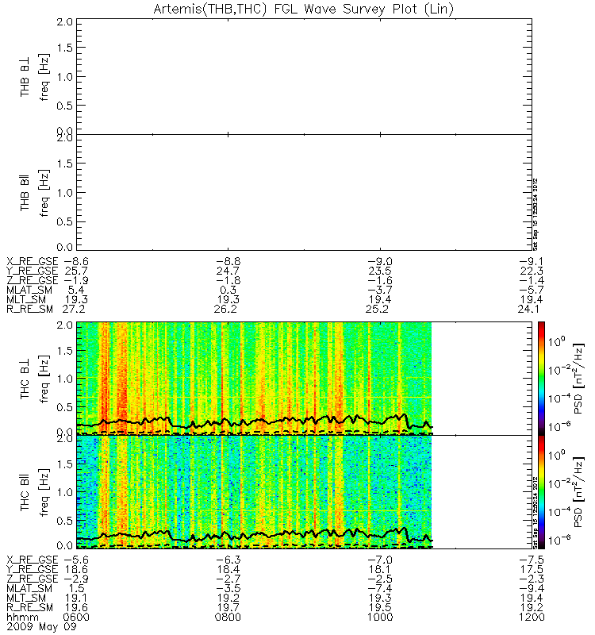Click the R_RE_SM value "24.1"

coord(528,309)
